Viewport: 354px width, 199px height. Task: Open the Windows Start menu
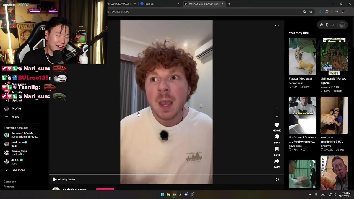click(x=162, y=195)
